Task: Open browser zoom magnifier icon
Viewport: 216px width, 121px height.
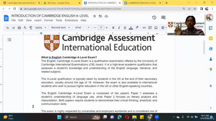Action: pos(184,9)
